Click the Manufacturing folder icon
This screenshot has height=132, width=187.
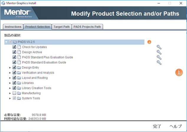(19, 93)
